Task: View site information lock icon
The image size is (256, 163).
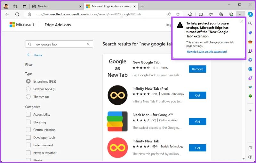Action: point(29,14)
